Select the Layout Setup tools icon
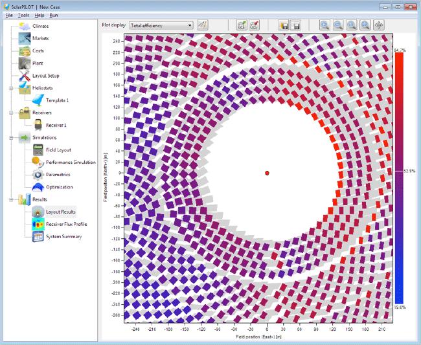Image resolution: width=421 pixels, height=345 pixels. pos(25,76)
